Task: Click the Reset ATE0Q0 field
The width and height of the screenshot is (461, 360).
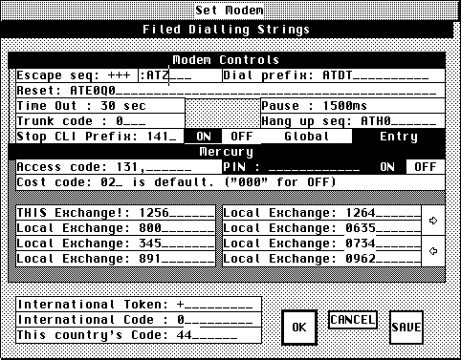Action: pos(230,91)
